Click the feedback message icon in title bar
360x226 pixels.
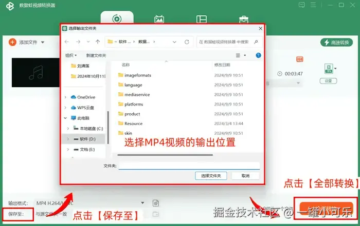(302, 5)
